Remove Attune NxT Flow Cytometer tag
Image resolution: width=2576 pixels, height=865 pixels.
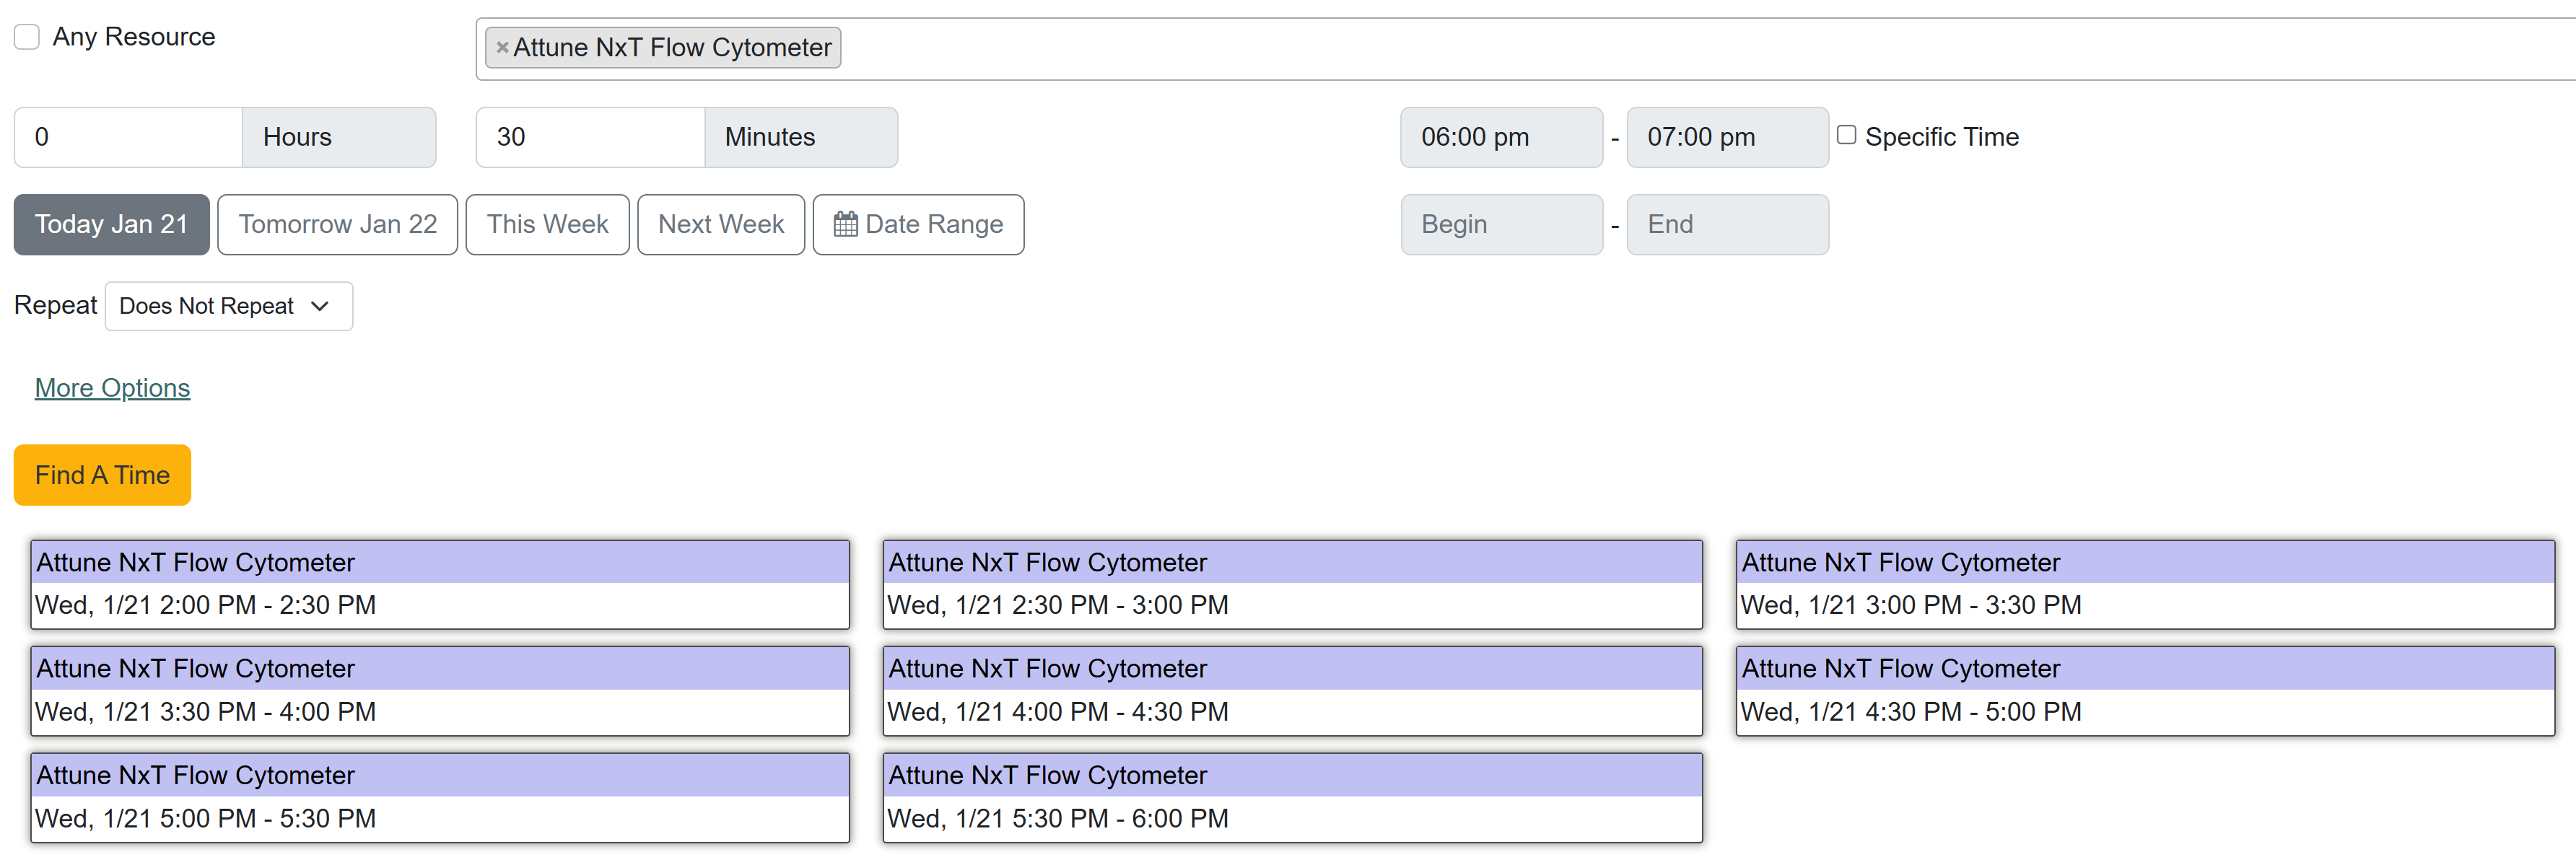[502, 47]
